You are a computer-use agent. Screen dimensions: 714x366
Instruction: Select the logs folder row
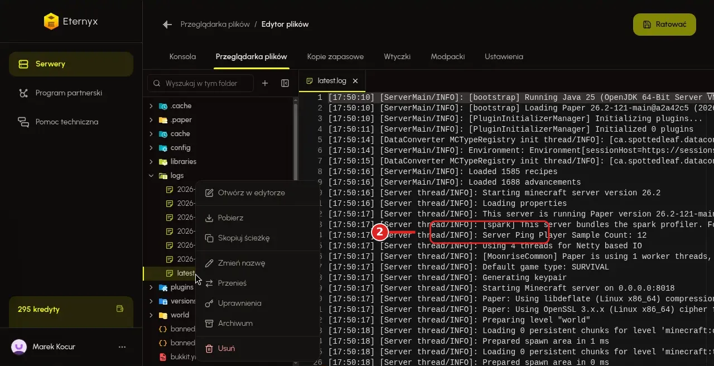pyautogui.click(x=218, y=176)
